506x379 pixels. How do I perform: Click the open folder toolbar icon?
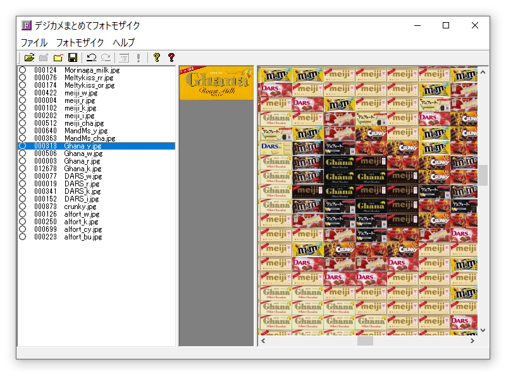tap(29, 57)
